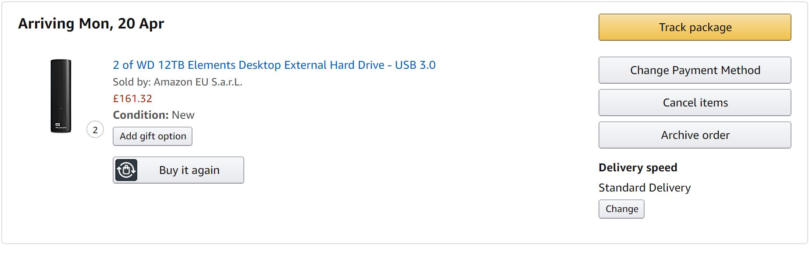The image size is (809, 273).
Task: Click the Buy it again basket icon
Action: [x=126, y=170]
